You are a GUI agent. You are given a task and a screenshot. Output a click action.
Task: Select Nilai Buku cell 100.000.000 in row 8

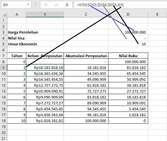click(x=128, y=62)
